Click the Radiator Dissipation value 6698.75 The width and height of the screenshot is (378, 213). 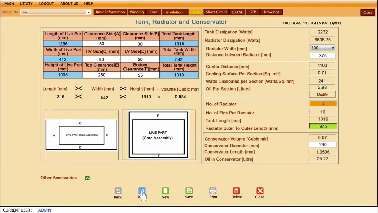[322, 40]
